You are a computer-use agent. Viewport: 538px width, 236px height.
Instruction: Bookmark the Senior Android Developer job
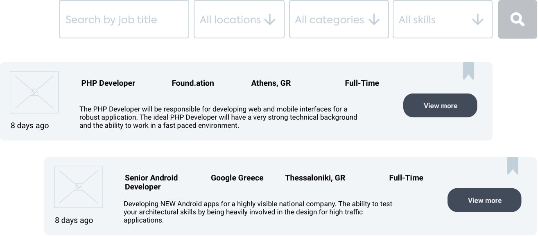tap(513, 166)
